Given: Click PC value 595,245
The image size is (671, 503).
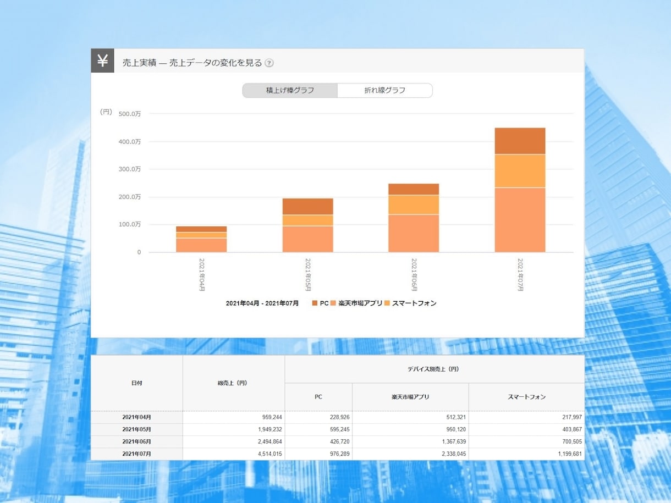Looking at the screenshot, I should coord(339,429).
